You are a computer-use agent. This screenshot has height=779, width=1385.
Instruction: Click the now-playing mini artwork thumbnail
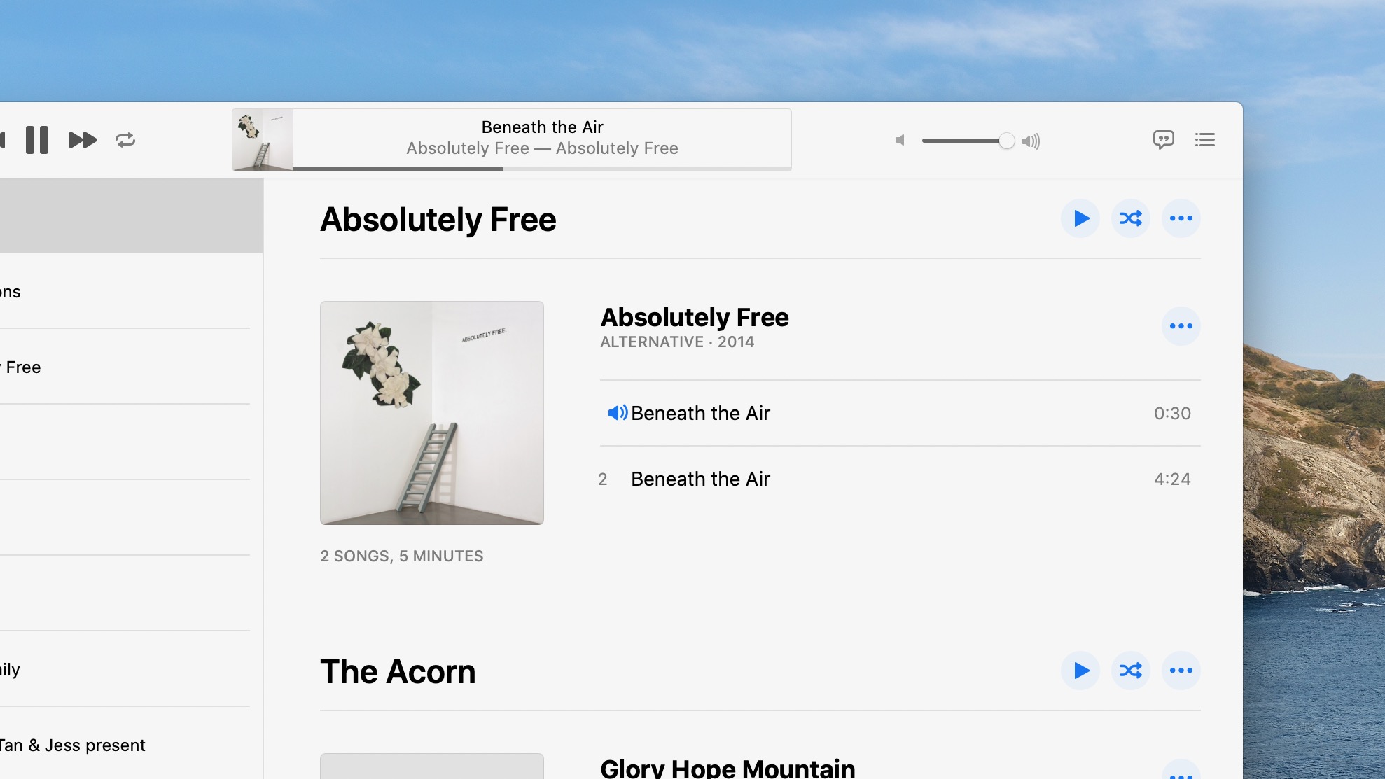point(263,139)
